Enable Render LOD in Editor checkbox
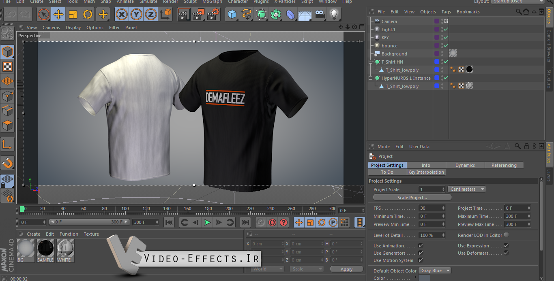The height and width of the screenshot is (281, 554). [x=506, y=235]
